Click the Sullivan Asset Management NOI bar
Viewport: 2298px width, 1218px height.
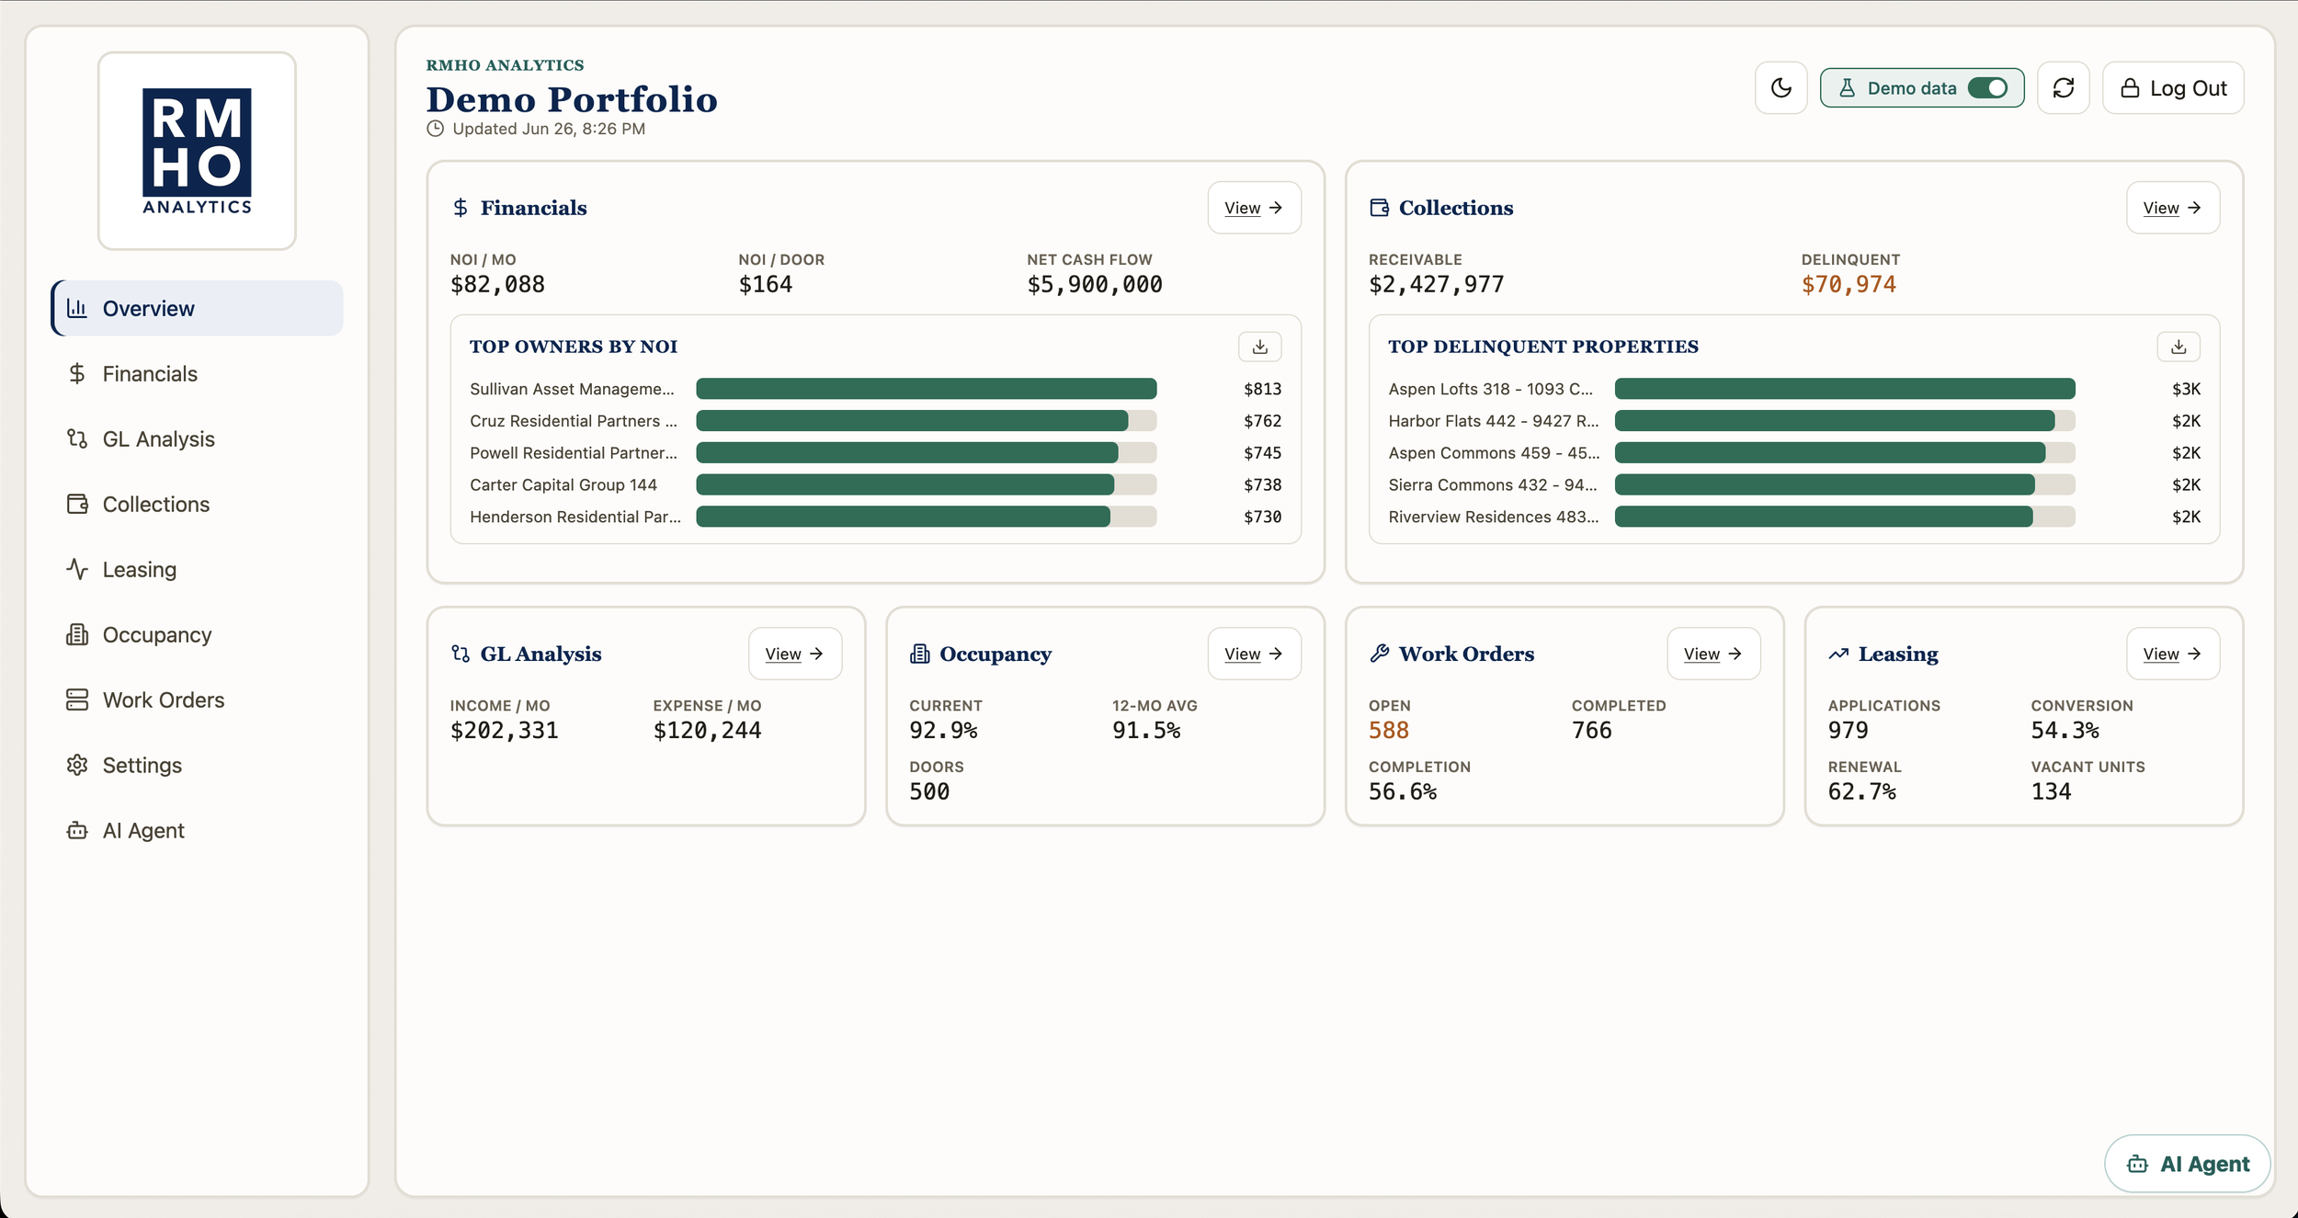[926, 389]
